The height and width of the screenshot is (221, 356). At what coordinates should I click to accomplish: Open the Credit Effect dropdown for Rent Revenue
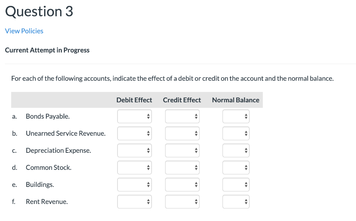[x=182, y=202]
